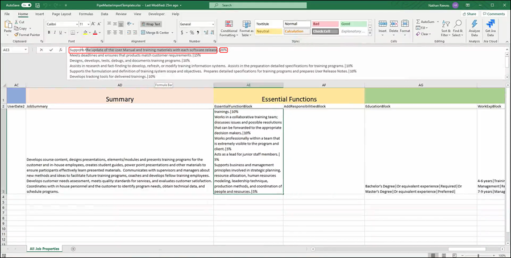Apply bold formatting to the cell

pos(48,32)
